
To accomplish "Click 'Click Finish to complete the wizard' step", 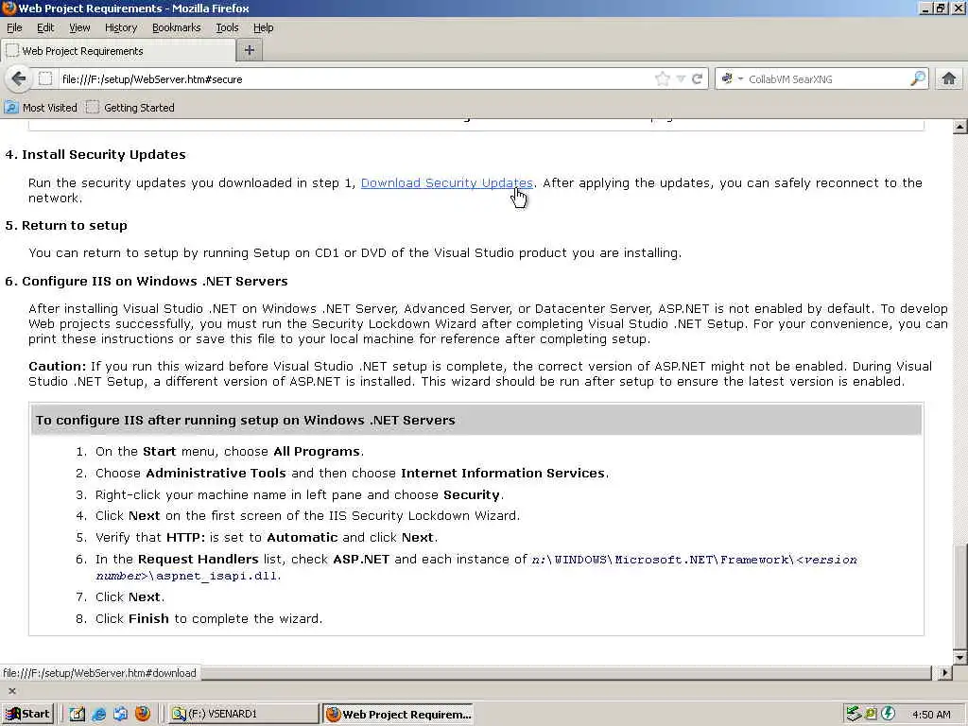I will click(x=209, y=618).
